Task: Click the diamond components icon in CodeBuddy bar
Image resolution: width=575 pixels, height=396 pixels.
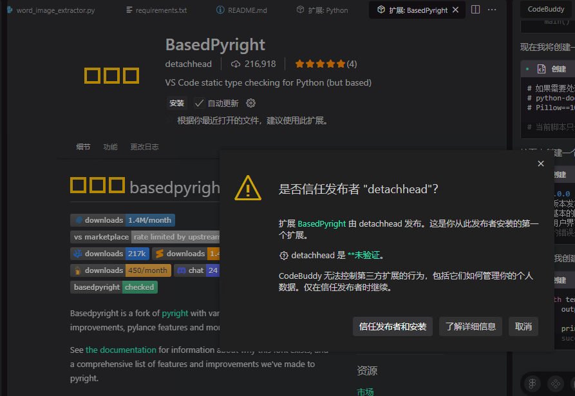Action: point(556,384)
